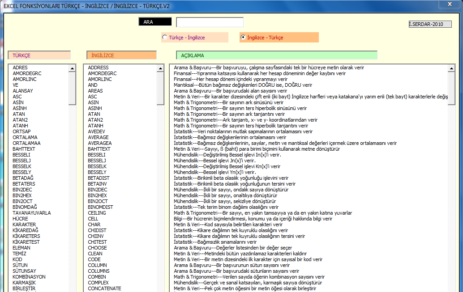The width and height of the screenshot is (463, 292).
Task: Select ORTALAMA in the Türkçe list
Action: click(x=25, y=137)
